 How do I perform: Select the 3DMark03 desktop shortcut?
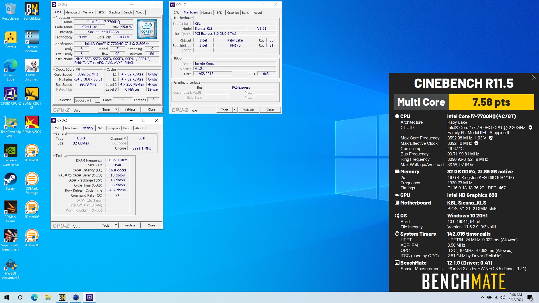(32, 153)
